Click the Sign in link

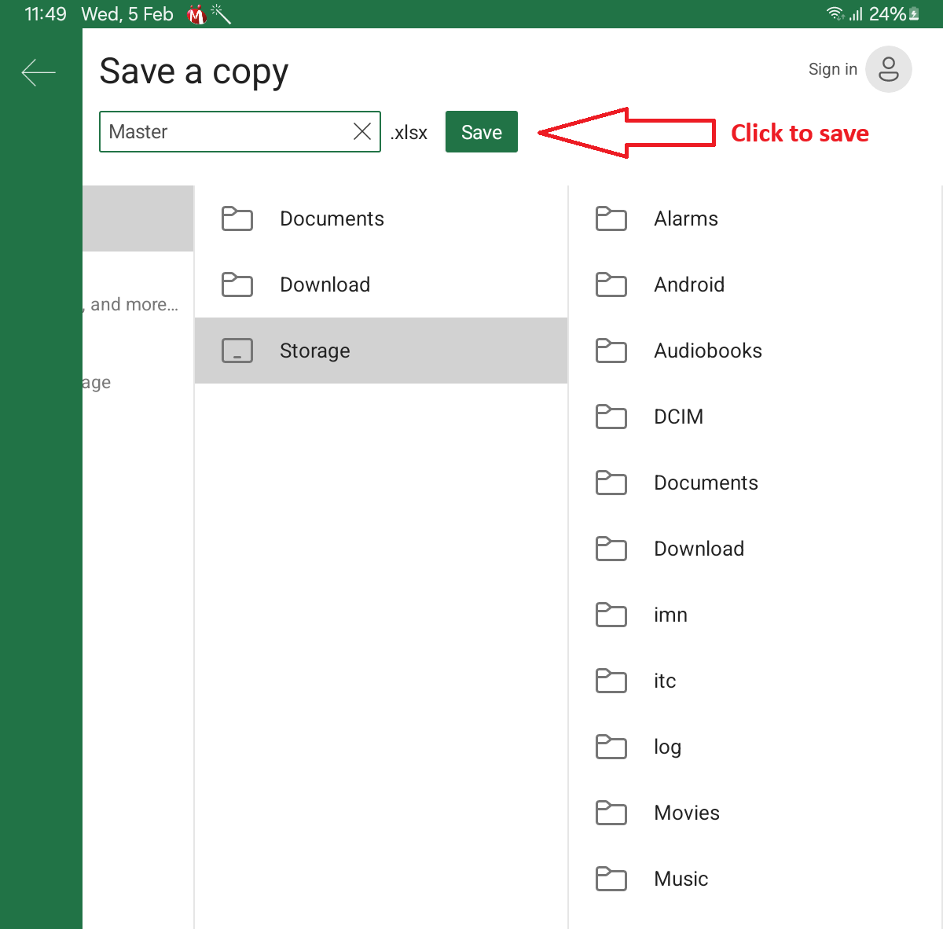point(833,69)
